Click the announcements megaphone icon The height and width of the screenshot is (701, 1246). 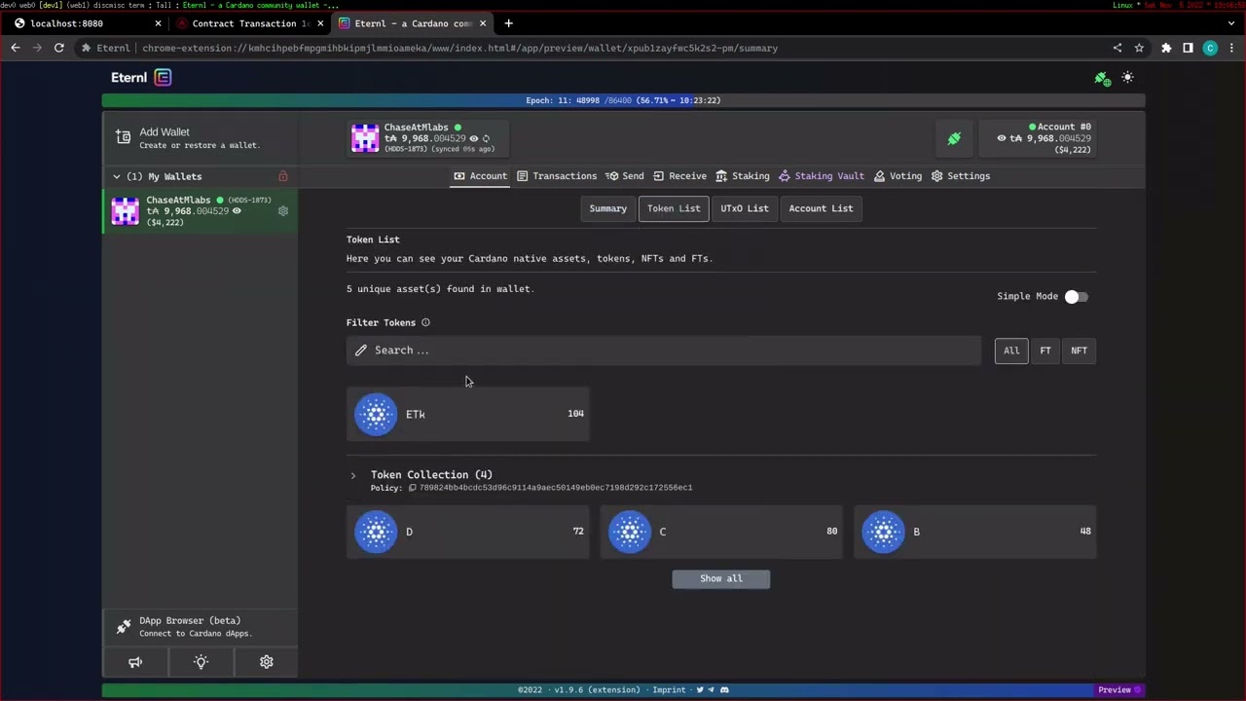click(135, 662)
